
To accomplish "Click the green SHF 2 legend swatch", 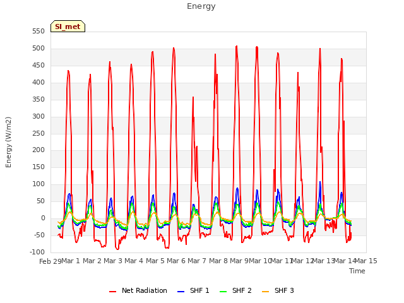I will pos(223,292).
